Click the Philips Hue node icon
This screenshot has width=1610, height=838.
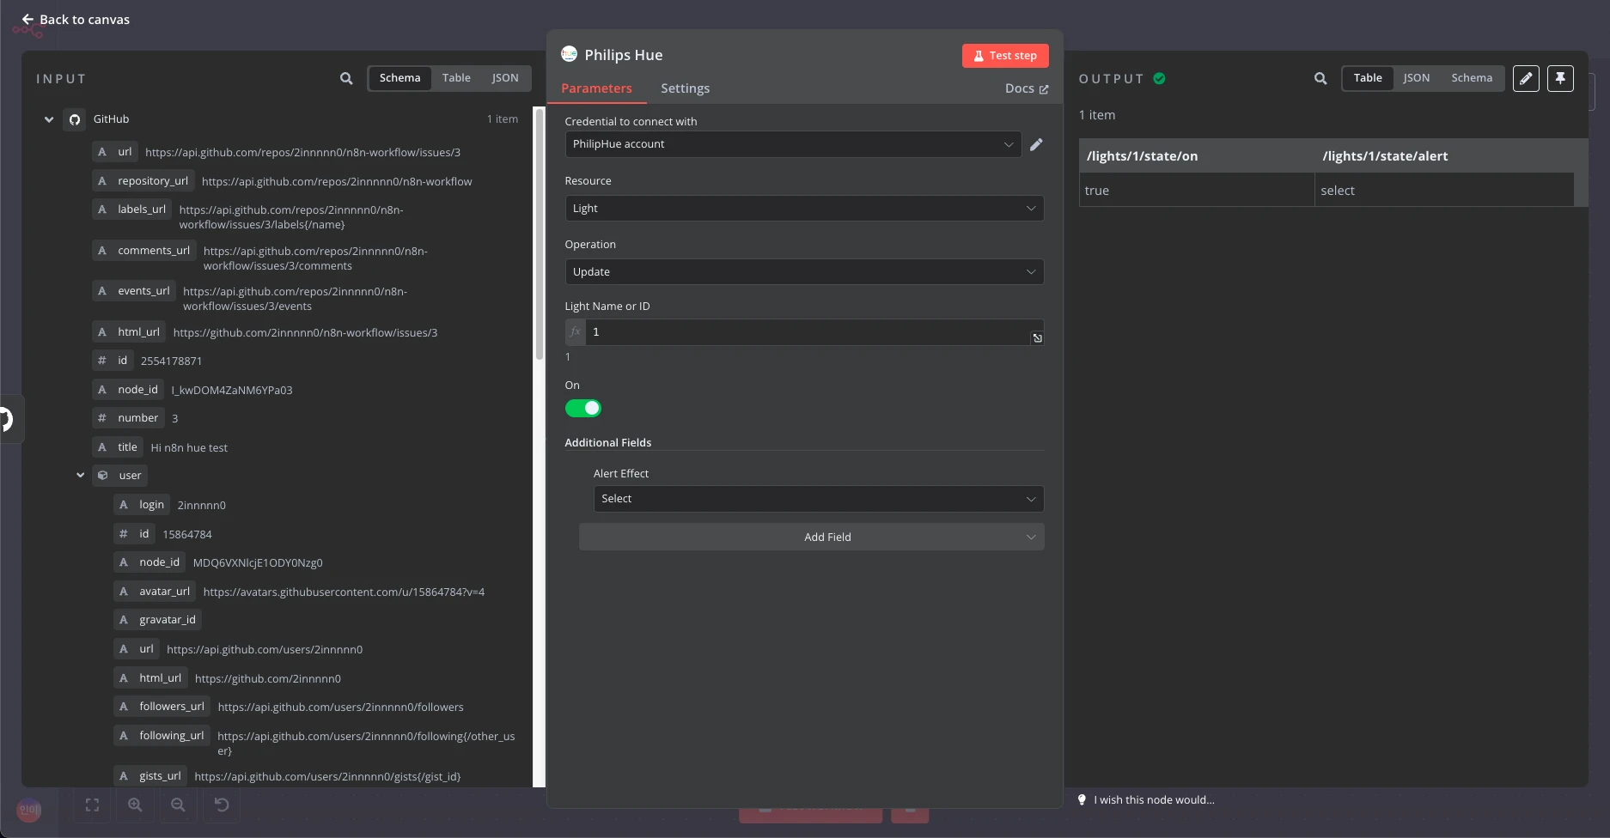569,54
